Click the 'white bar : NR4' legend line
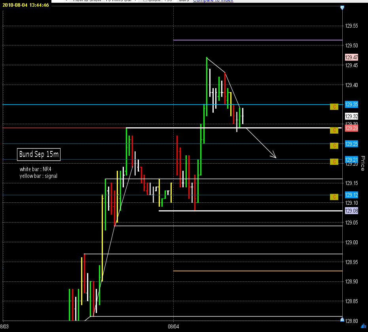The height and width of the screenshot is (332, 368). coord(36,169)
